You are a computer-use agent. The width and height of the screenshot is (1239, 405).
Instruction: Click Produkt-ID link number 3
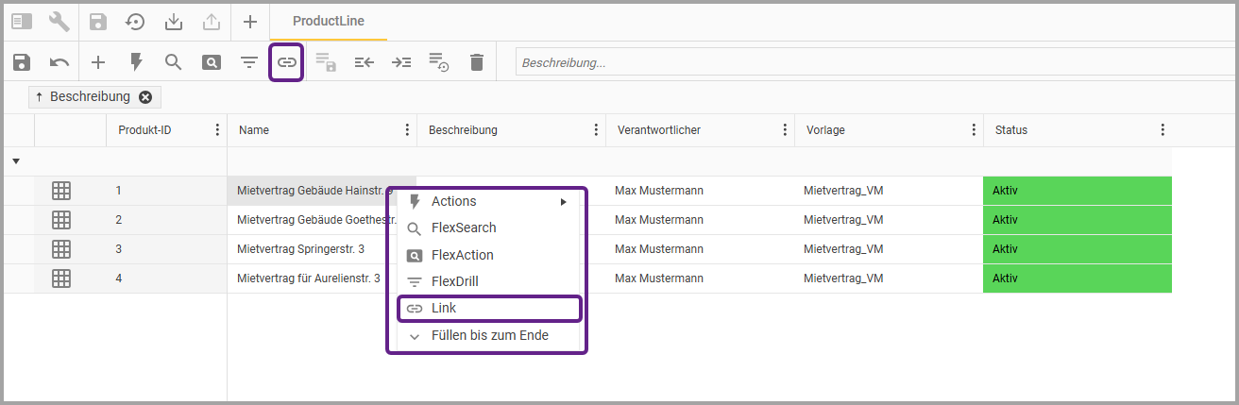point(119,249)
